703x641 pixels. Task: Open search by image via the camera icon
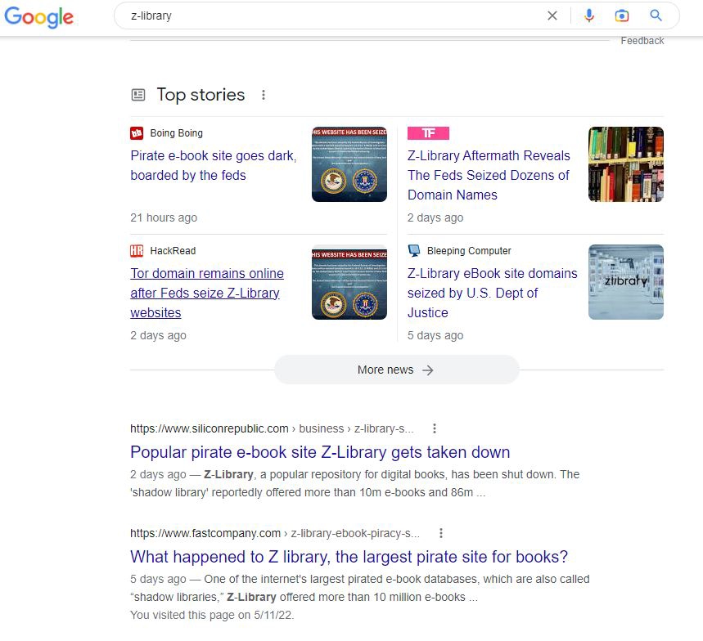(622, 16)
